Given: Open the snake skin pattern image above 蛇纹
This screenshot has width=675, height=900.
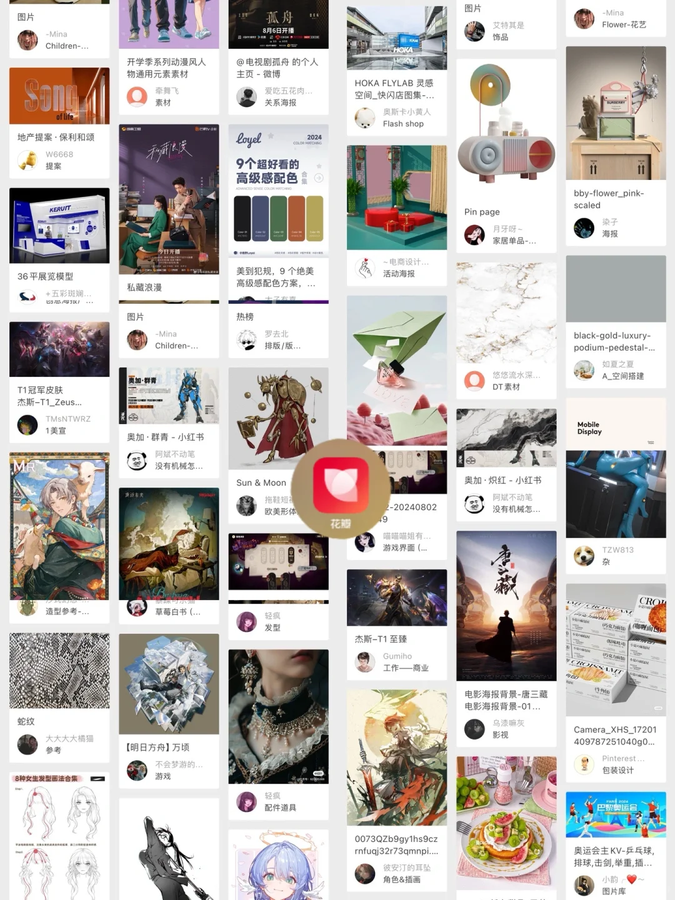Looking at the screenshot, I should click(x=59, y=671).
